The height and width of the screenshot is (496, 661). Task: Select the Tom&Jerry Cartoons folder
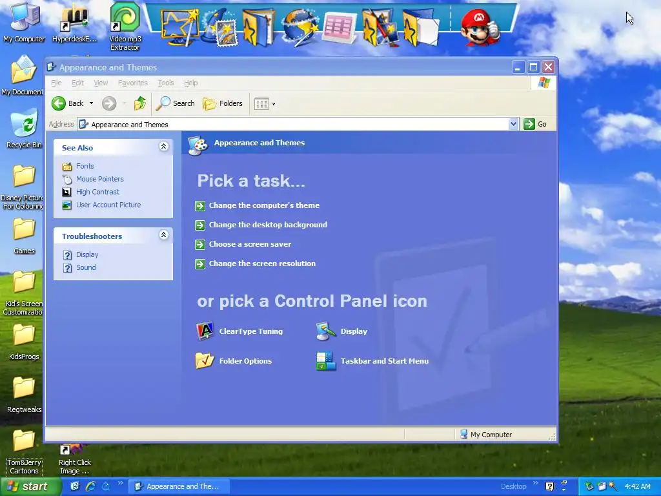pos(24,452)
